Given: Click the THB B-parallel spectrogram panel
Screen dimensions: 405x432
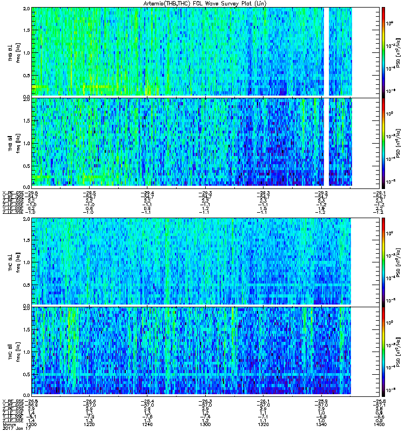Looking at the screenshot, I should pos(206,143).
